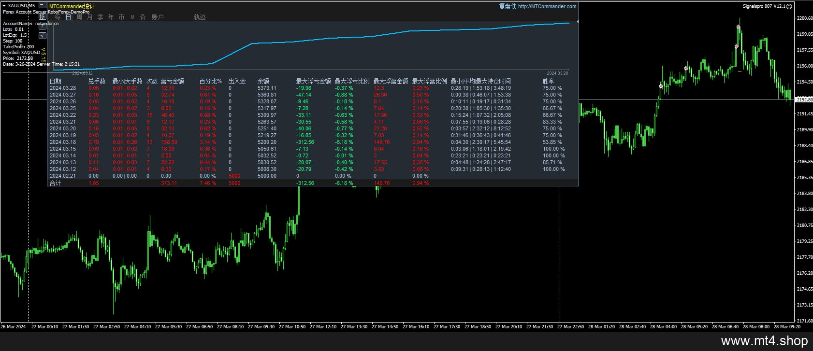Click the vertical V5.15 version label
The image size is (813, 351).
[x=43, y=55]
